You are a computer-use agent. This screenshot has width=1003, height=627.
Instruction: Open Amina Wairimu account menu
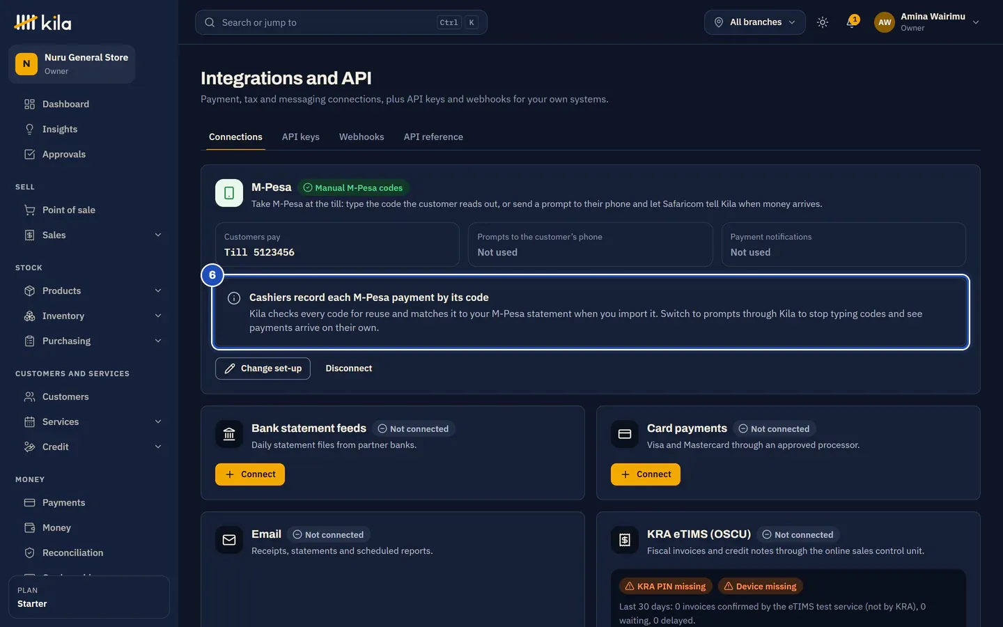(x=927, y=22)
